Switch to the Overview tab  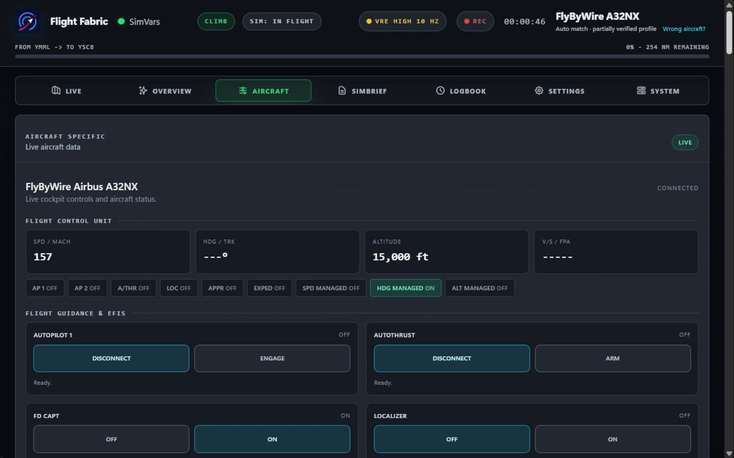(165, 91)
